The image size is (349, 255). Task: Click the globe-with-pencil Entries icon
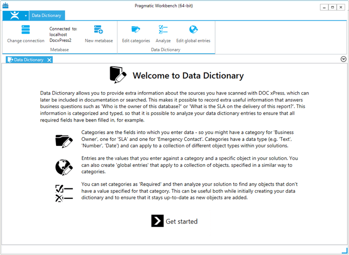click(x=64, y=167)
